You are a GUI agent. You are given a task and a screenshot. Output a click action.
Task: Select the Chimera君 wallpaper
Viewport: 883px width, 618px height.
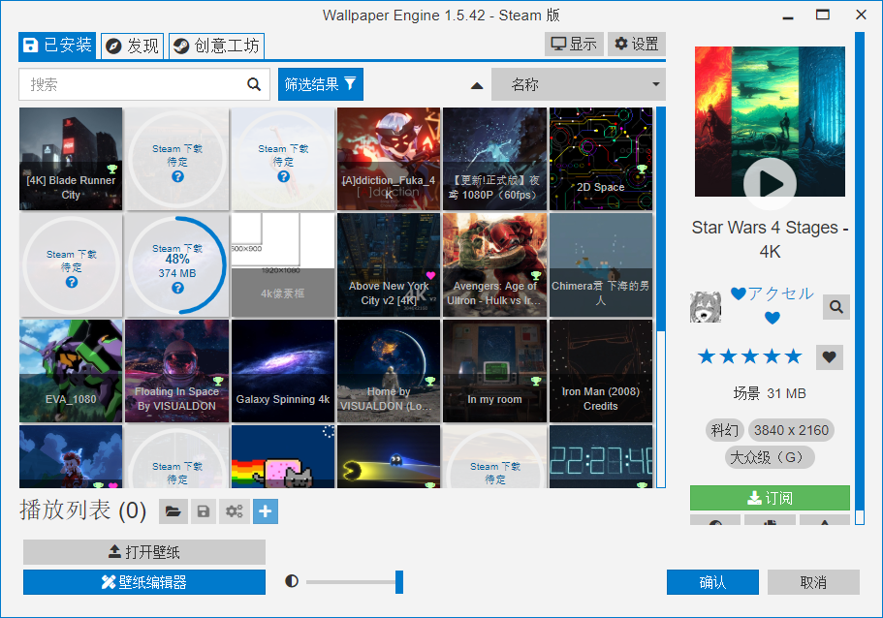click(601, 264)
